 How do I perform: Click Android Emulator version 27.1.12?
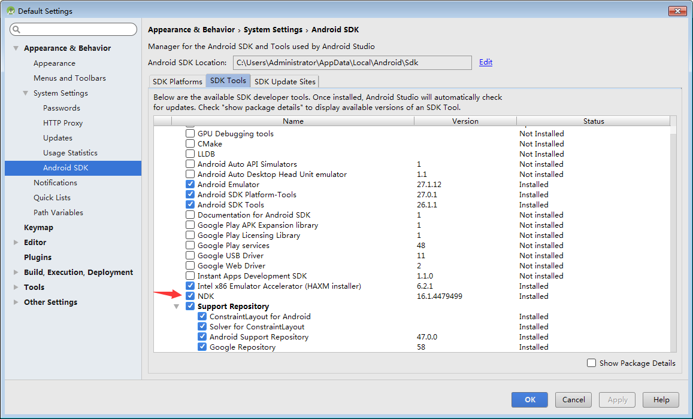(429, 184)
